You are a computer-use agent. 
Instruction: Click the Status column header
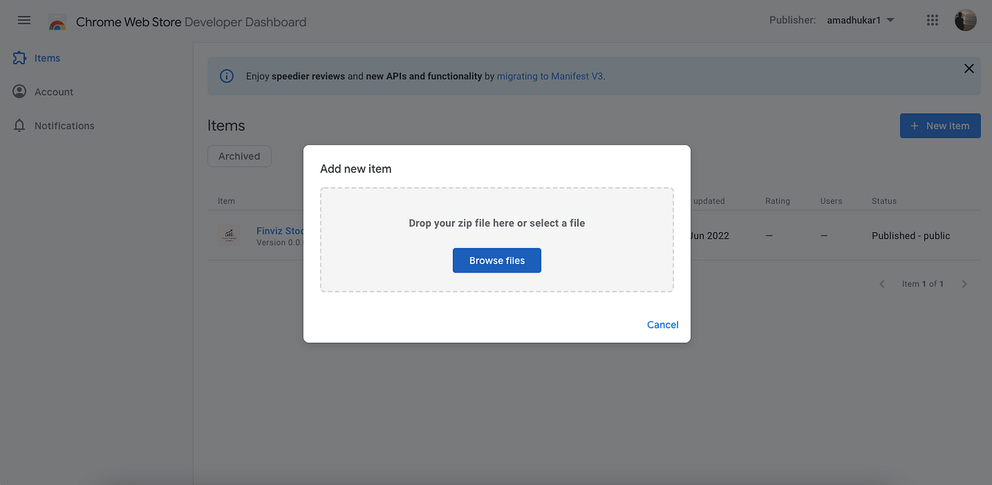pos(884,201)
